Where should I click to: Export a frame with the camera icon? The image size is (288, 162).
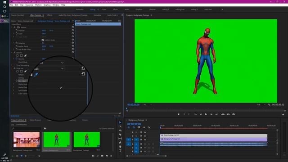point(234,114)
